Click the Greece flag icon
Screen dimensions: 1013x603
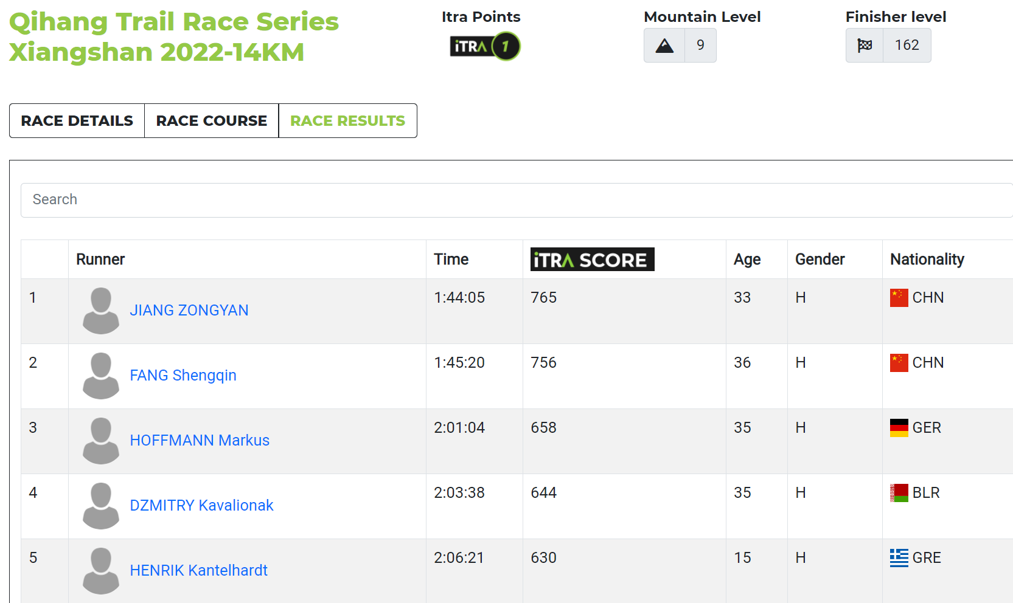[x=899, y=558]
